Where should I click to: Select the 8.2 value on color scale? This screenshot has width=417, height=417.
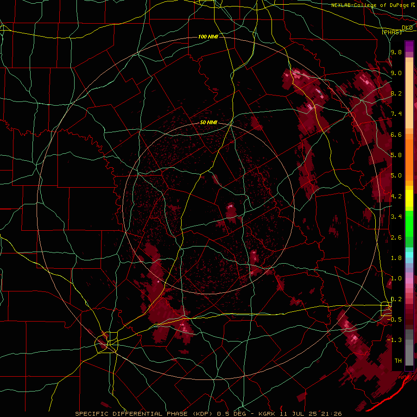[x=396, y=93]
